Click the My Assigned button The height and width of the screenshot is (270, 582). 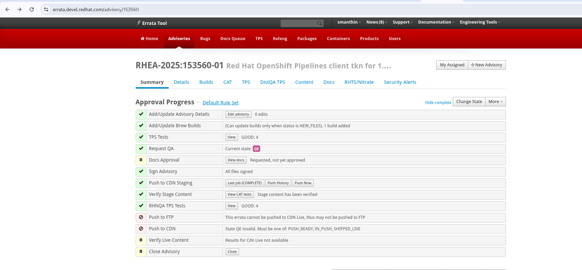pos(452,65)
